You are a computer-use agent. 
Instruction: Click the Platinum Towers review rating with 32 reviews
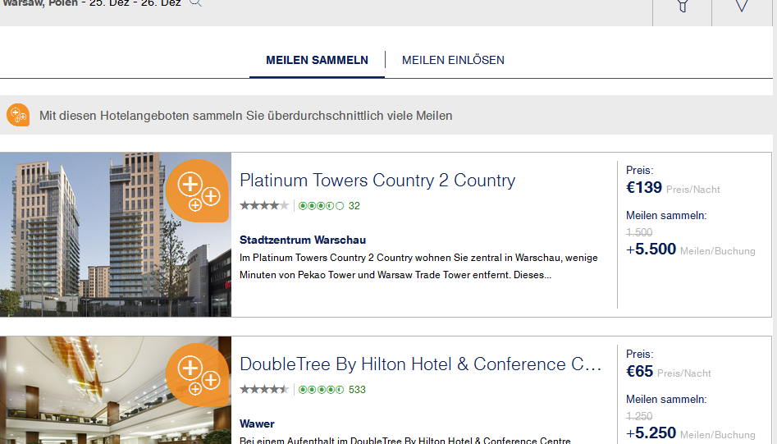[329, 206]
